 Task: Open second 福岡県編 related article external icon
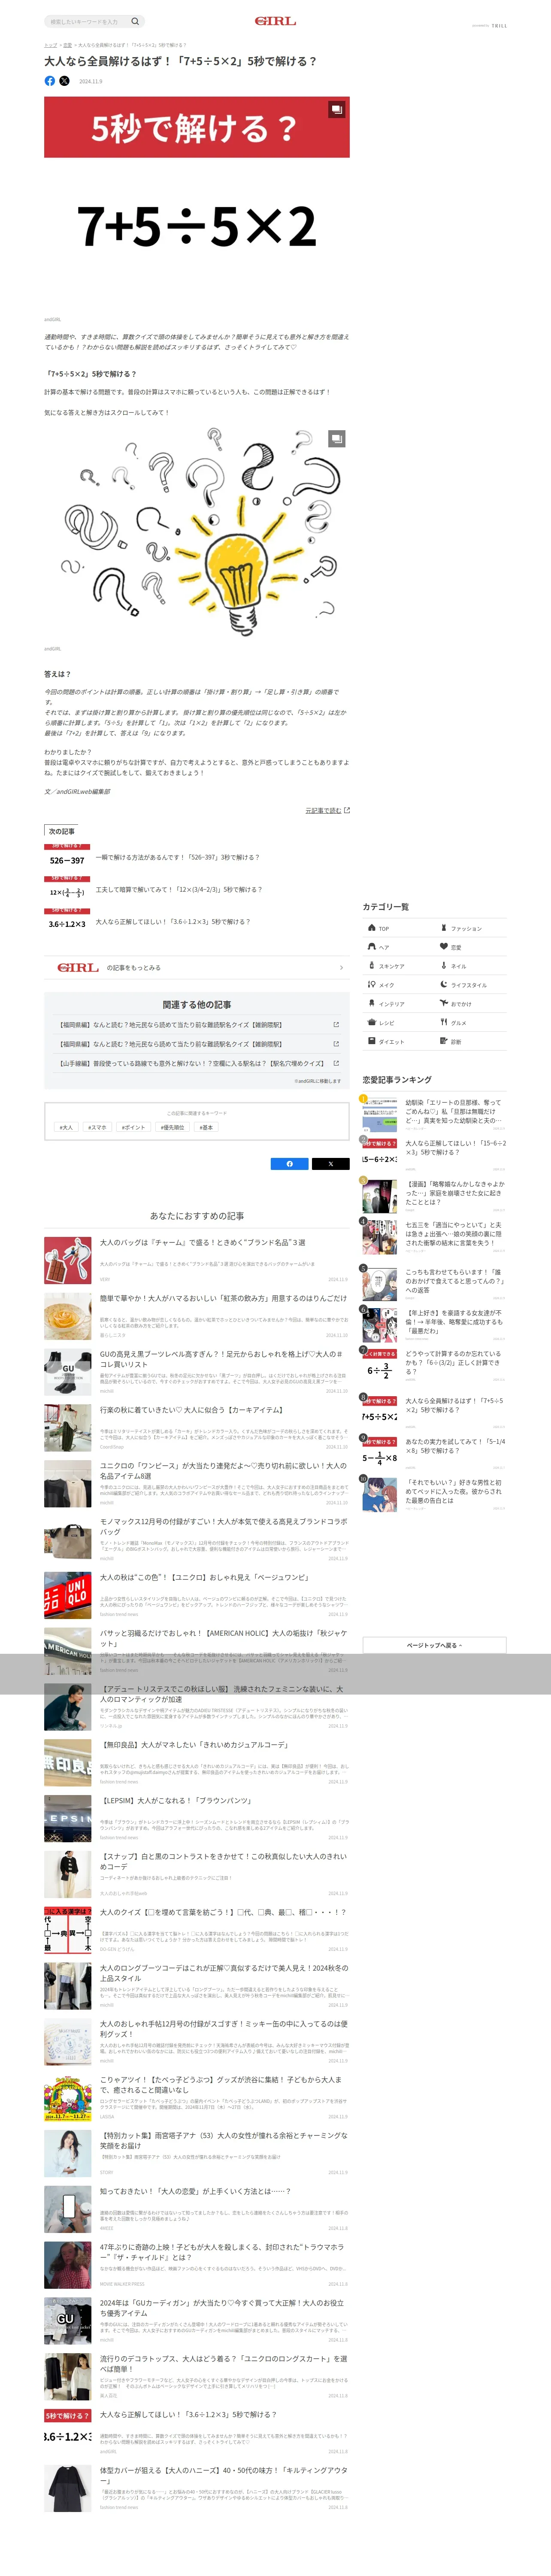(336, 1044)
